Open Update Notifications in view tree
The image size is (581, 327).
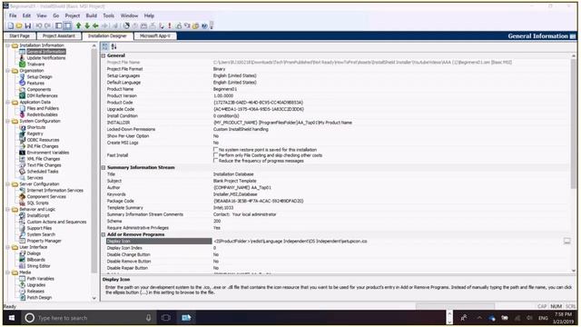46,58
